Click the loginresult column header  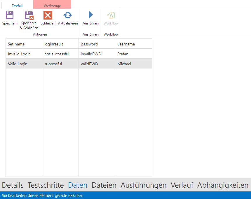click(x=54, y=44)
